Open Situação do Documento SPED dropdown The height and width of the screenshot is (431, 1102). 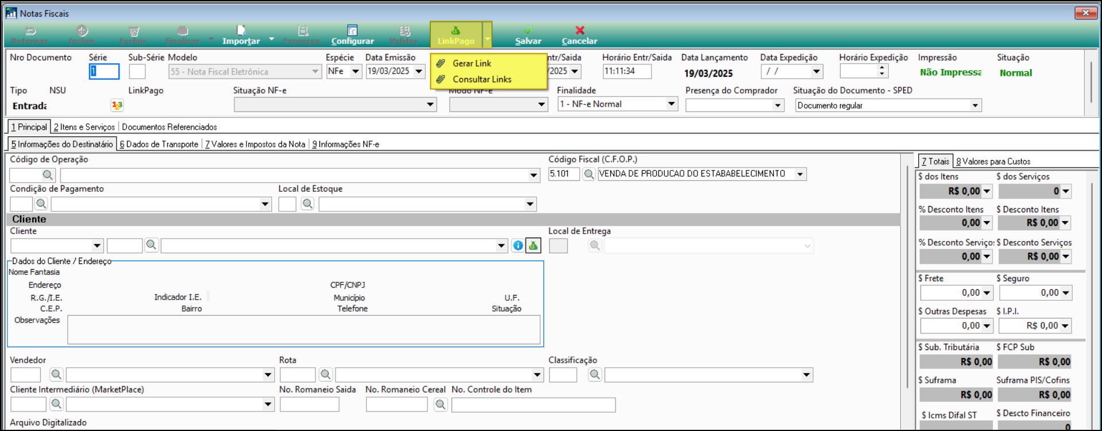pos(975,105)
